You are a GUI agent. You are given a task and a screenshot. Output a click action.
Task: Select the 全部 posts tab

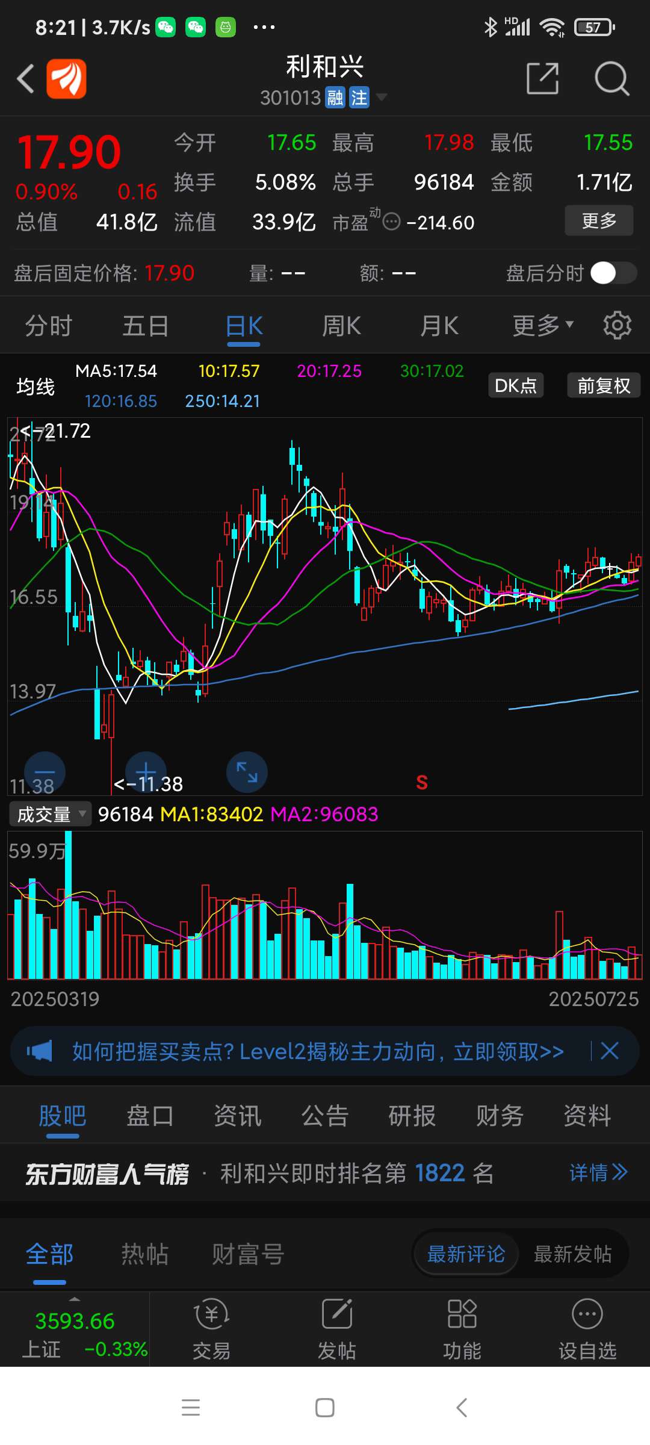(49, 1255)
